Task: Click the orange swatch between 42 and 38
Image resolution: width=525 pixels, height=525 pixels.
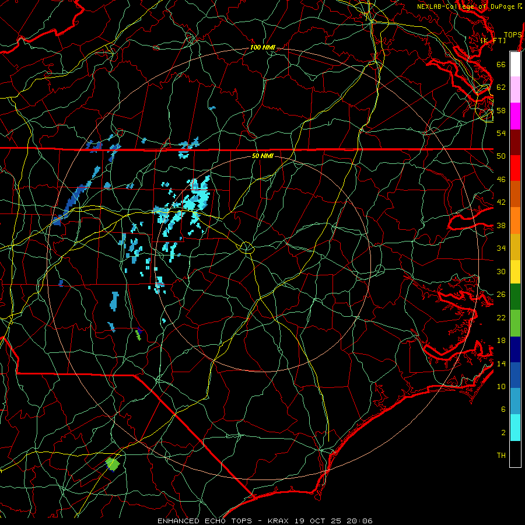Action: (x=515, y=220)
